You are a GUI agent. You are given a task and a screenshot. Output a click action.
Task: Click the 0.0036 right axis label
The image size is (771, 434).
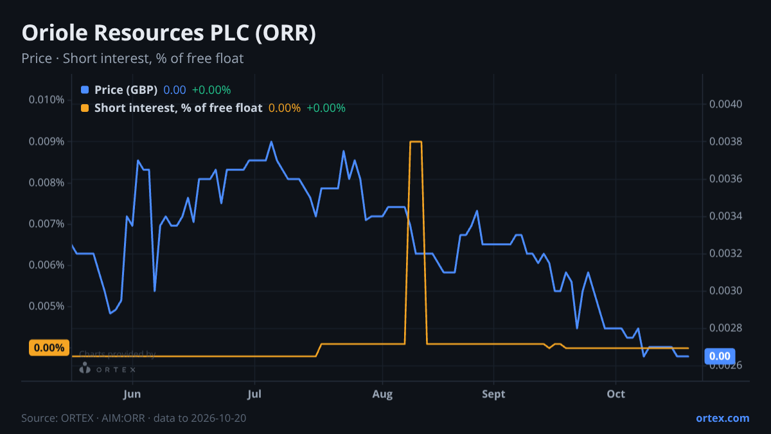(726, 179)
